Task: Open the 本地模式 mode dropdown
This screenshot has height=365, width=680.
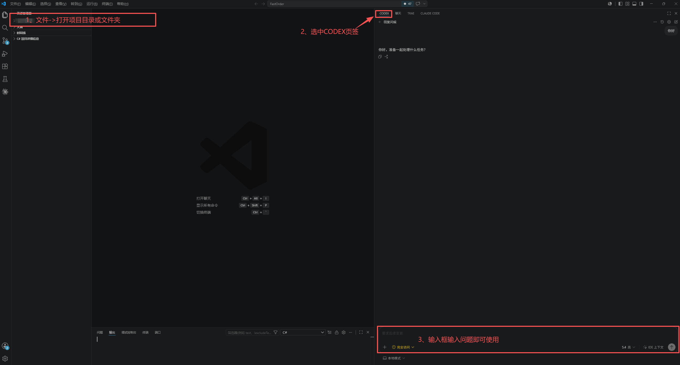Action: pyautogui.click(x=394, y=358)
